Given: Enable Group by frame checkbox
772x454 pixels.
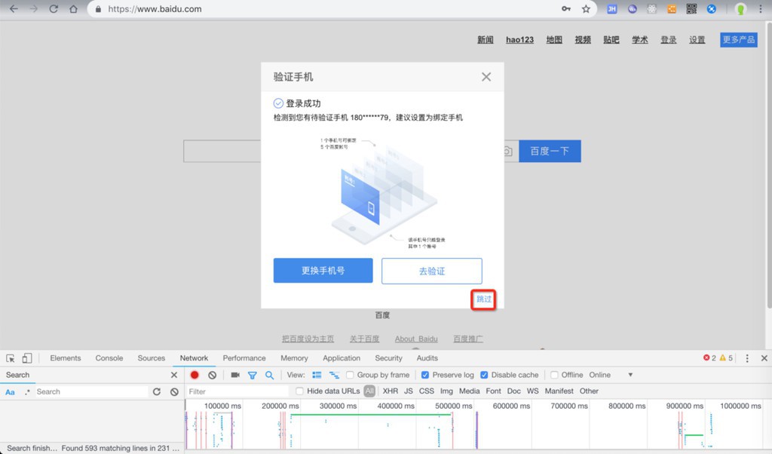Looking at the screenshot, I should tap(350, 375).
